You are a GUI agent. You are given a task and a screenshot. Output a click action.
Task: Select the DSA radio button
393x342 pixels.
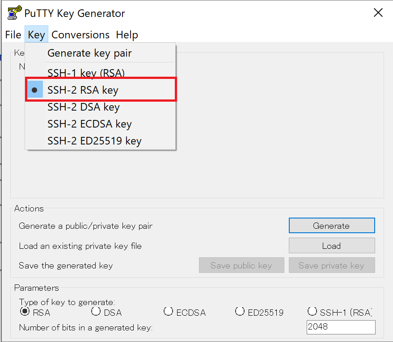pyautogui.click(x=96, y=312)
